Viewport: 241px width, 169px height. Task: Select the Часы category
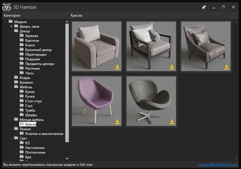29,73
